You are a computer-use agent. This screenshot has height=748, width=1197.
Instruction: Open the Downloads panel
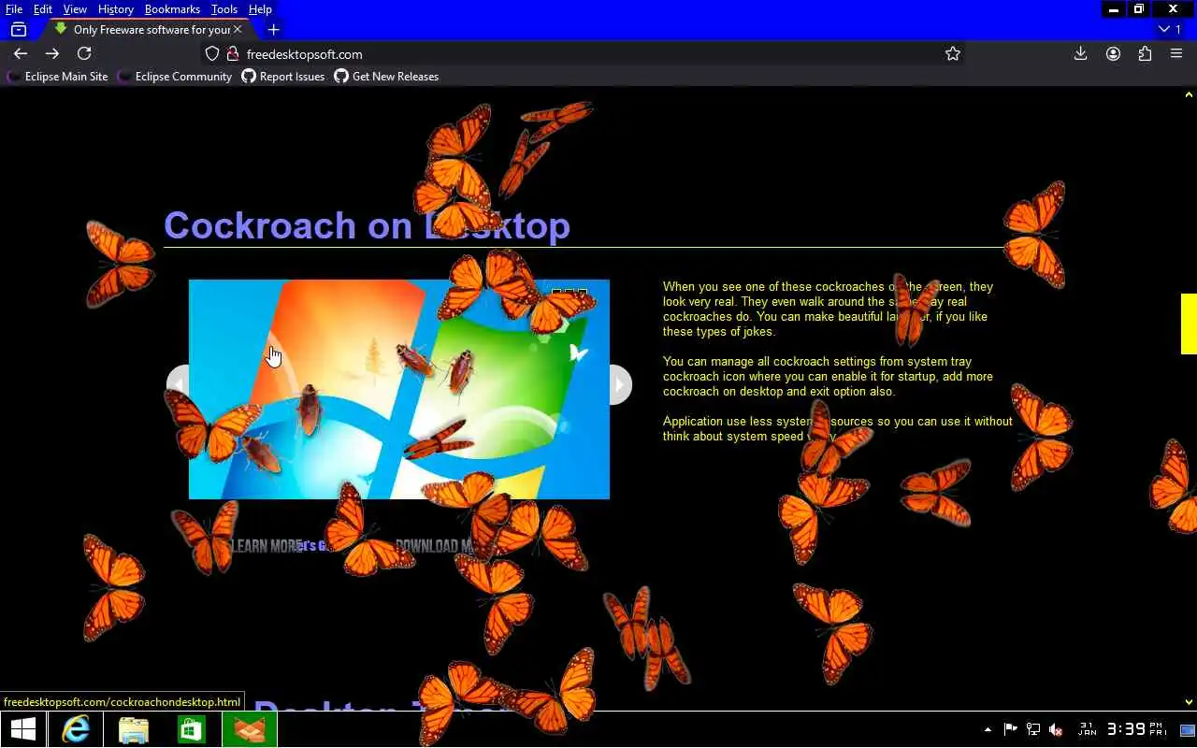tap(1080, 54)
